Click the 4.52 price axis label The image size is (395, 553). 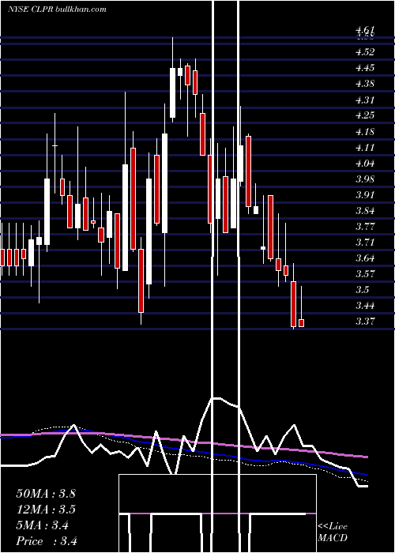(x=365, y=52)
